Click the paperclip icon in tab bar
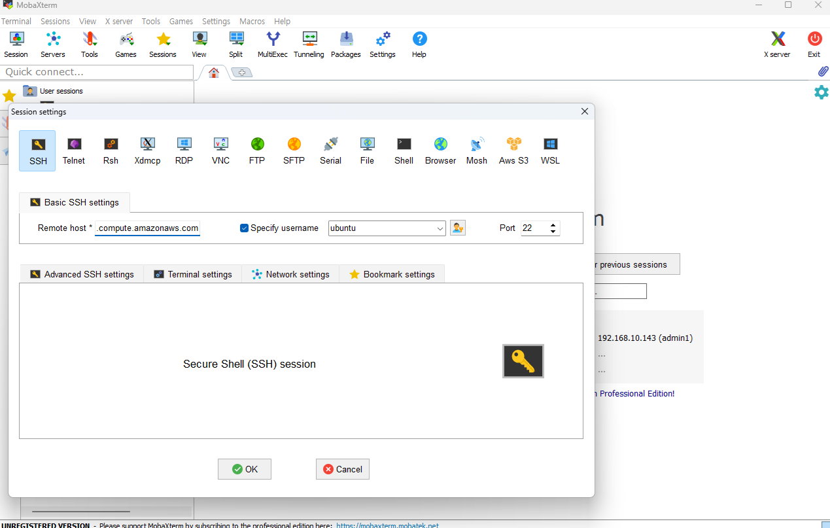 click(823, 71)
